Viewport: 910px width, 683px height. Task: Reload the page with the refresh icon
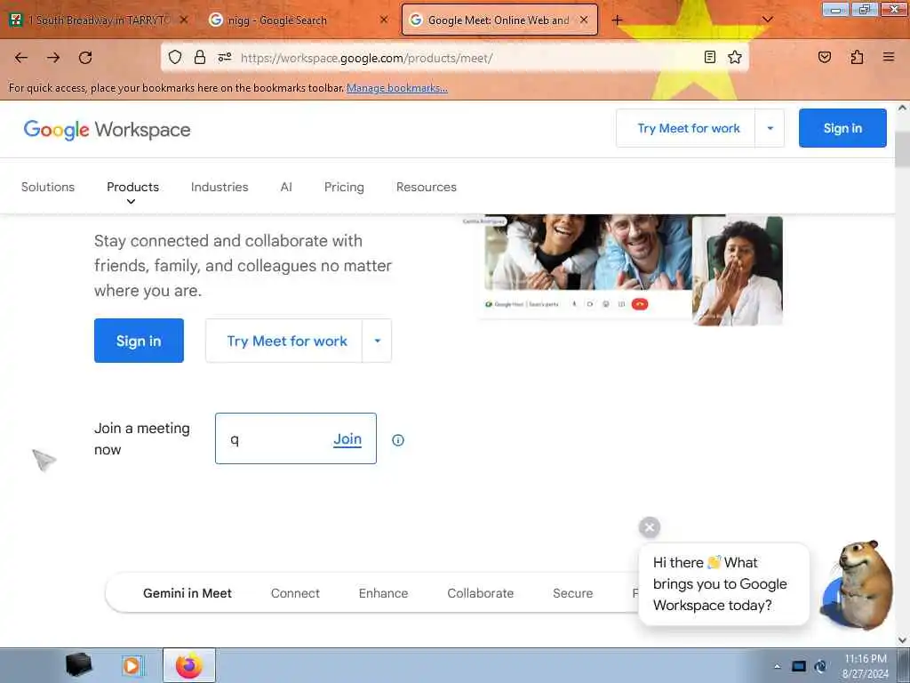click(85, 58)
